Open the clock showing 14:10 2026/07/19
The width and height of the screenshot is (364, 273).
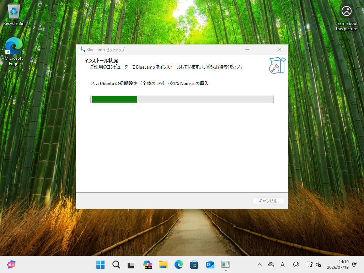coord(338,264)
